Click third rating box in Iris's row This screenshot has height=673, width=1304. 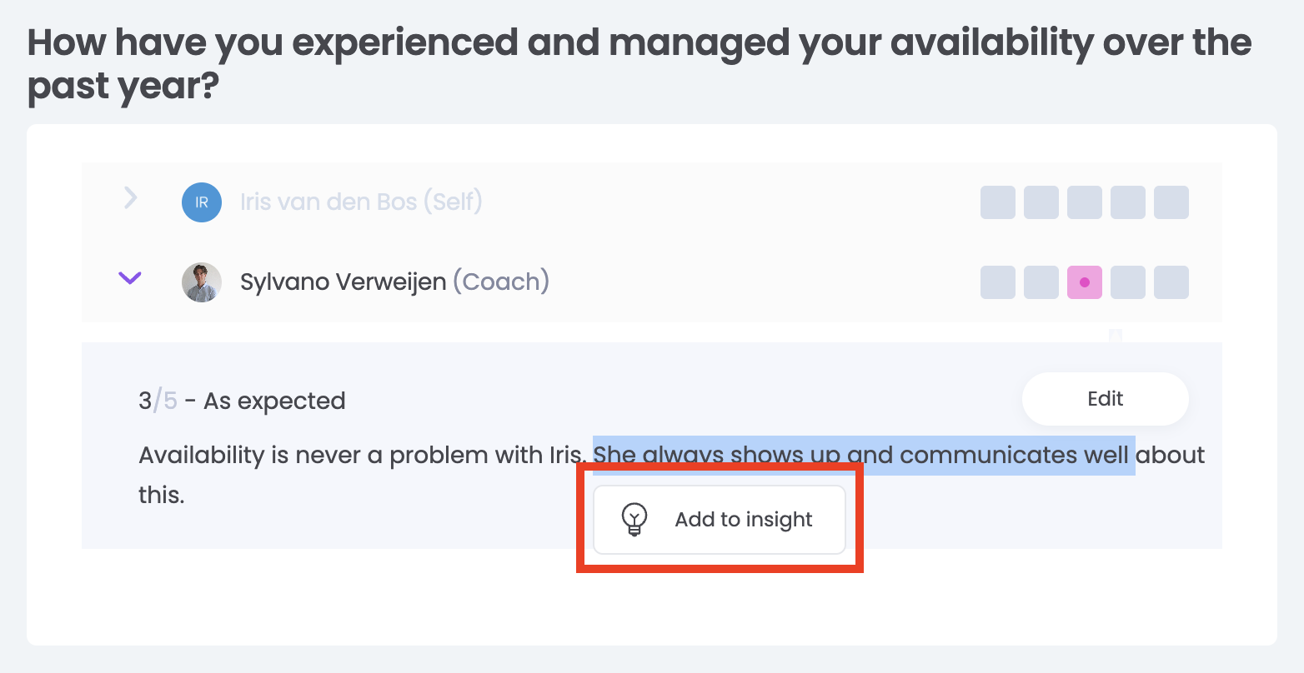pos(1084,202)
